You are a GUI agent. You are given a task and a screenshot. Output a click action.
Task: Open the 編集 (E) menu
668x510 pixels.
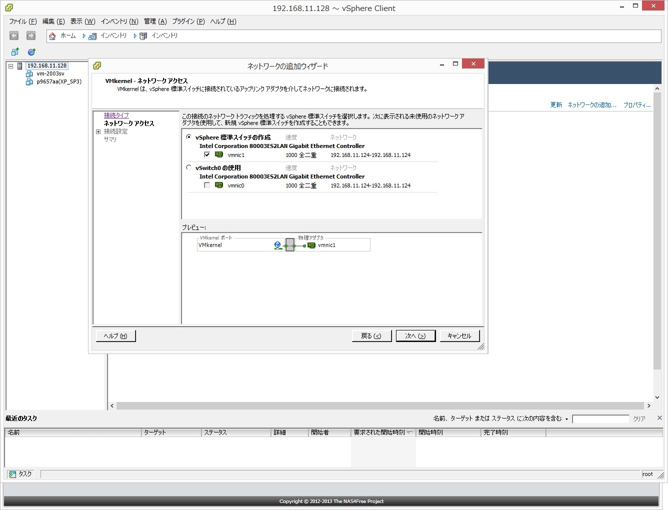coord(53,21)
